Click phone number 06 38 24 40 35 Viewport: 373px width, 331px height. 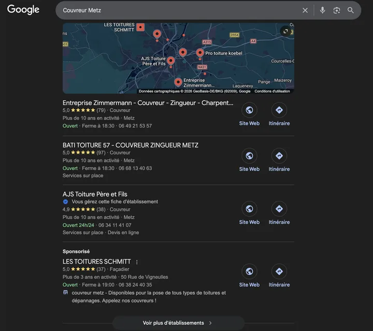point(135,284)
